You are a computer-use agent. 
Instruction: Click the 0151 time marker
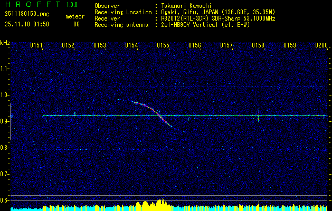(x=36, y=45)
